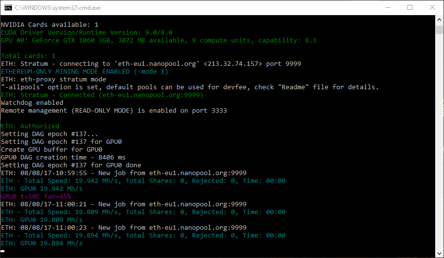The height and width of the screenshot is (258, 444).
Task: Maximize the cmd.exe window
Action: click(410, 8)
